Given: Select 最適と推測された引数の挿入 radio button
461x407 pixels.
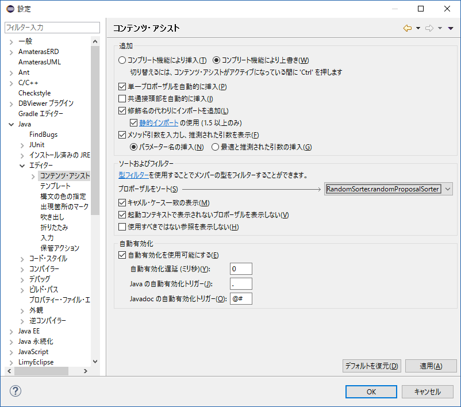Looking at the screenshot, I should pyautogui.click(x=216, y=147).
